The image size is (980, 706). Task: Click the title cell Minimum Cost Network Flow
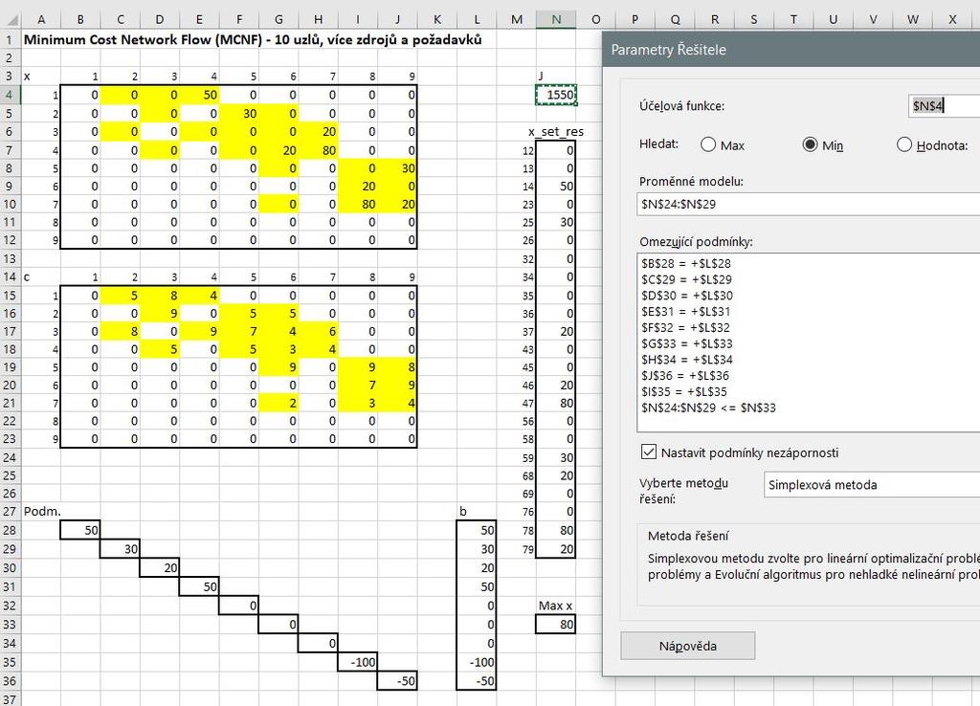click(253, 39)
